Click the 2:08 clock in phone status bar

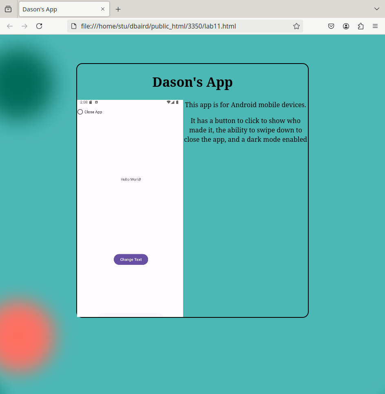[x=84, y=102]
